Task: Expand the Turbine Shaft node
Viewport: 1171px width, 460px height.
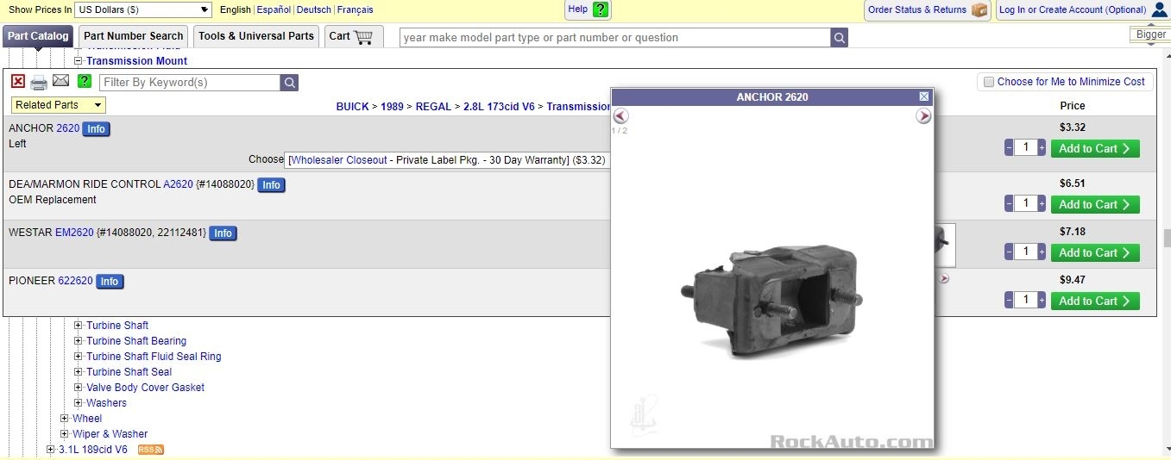Action: [78, 326]
